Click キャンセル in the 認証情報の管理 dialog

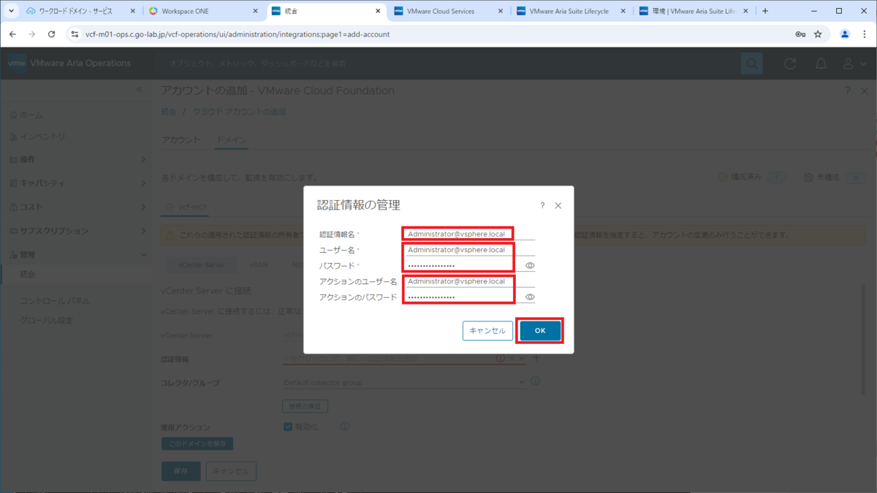pos(487,331)
